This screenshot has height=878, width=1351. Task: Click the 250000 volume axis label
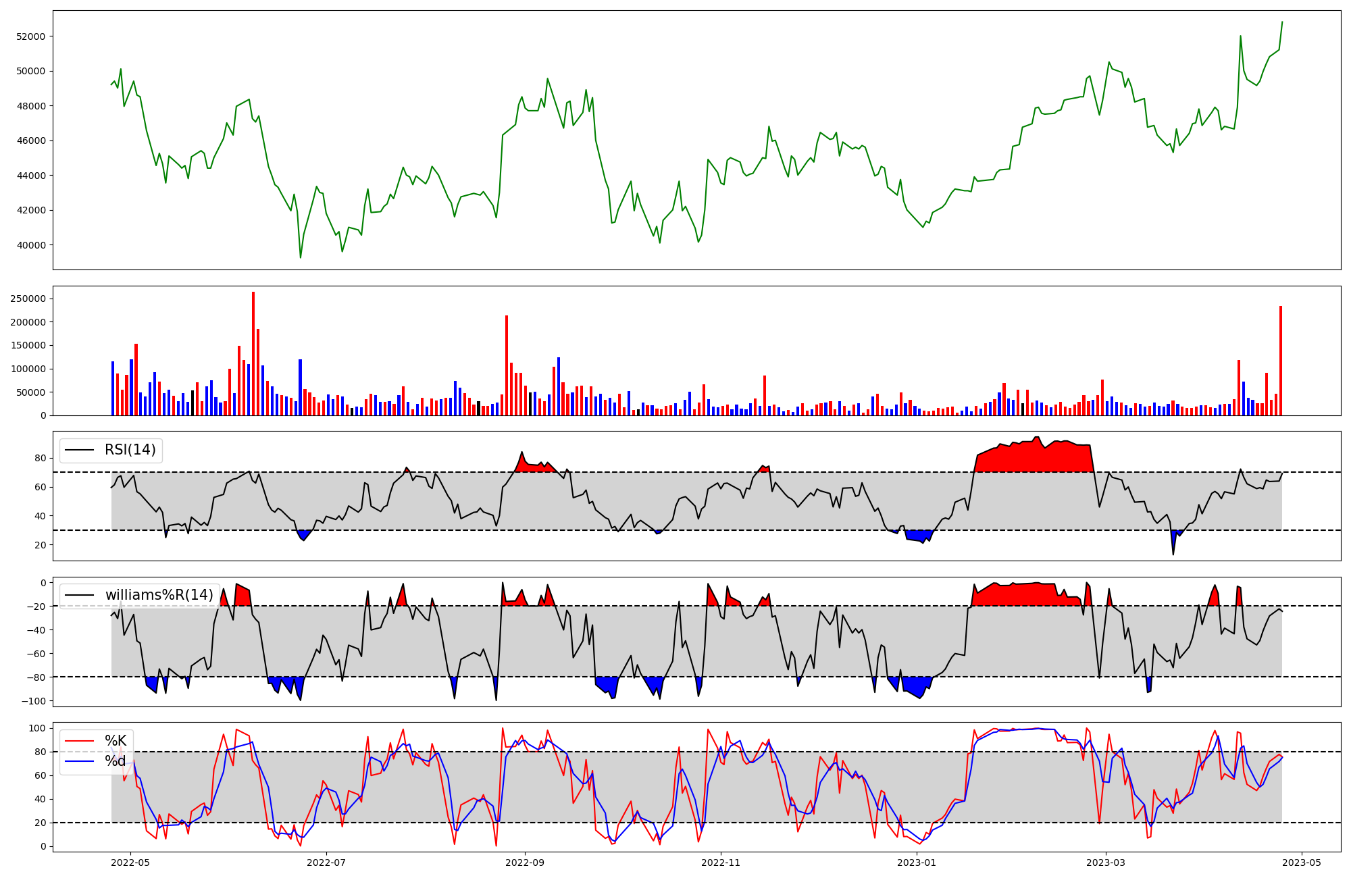coord(28,299)
